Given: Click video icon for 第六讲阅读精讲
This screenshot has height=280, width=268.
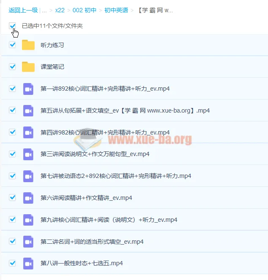Looking at the screenshot, I should pos(28,198).
